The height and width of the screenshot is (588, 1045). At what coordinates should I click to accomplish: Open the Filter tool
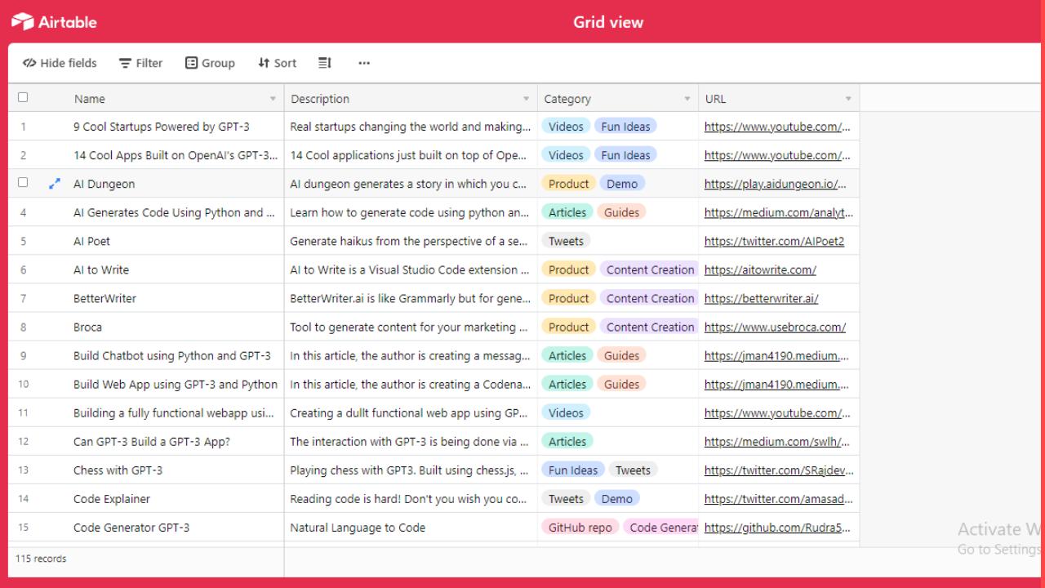[x=140, y=63]
